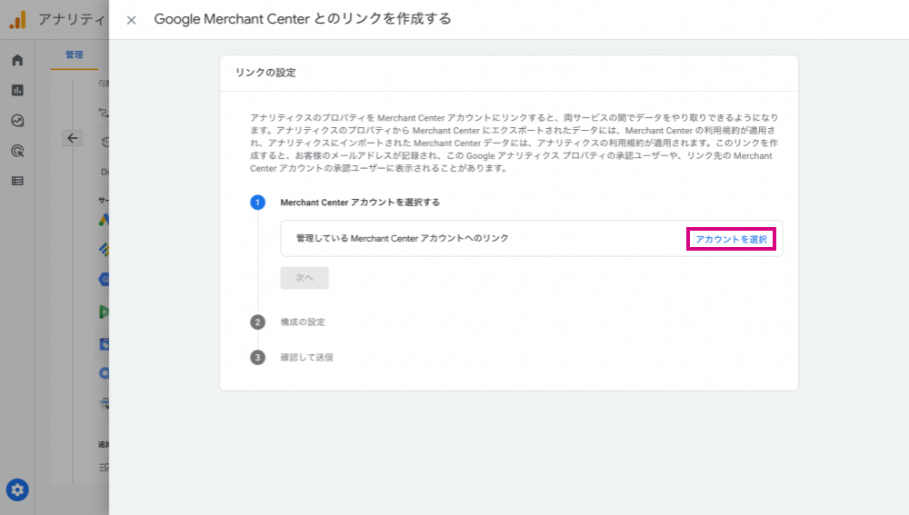Open the Explore icon in sidebar

click(17, 121)
